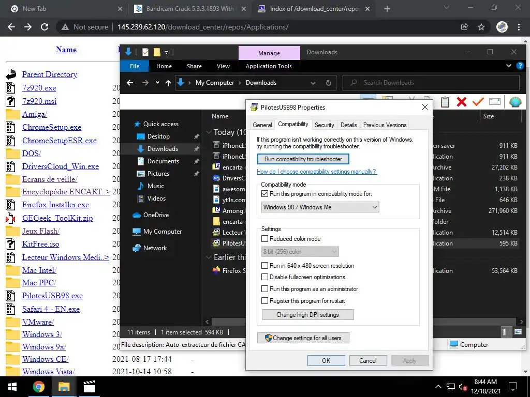530x397 pixels.
Task: Open How do I choose compatibility settings link
Action: tap(316, 172)
